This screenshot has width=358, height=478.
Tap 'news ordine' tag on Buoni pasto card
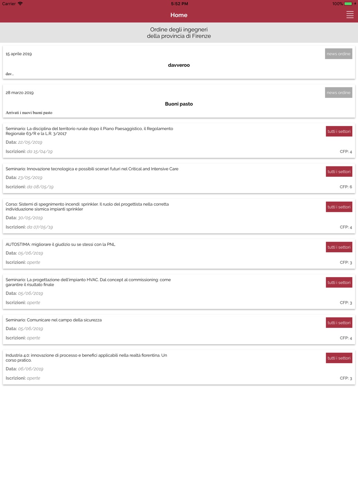pos(338,93)
